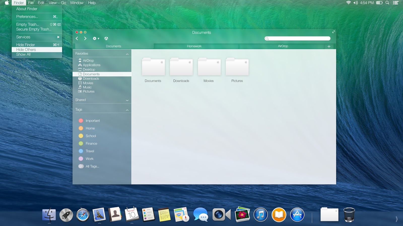Open the gear action menu
The image size is (403, 226).
[x=96, y=38]
